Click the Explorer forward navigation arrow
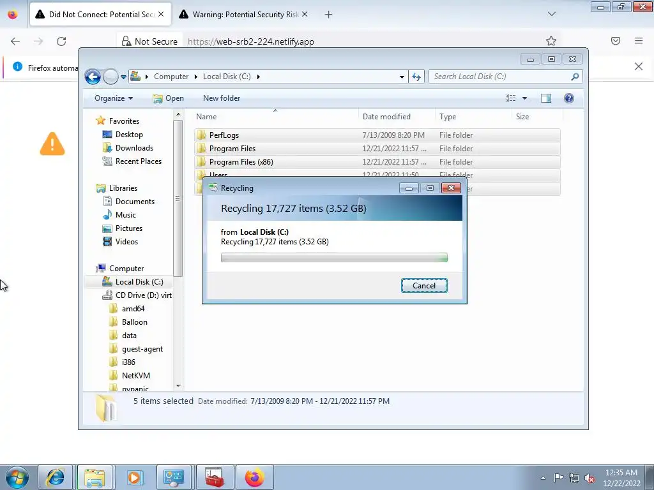654x490 pixels. pyautogui.click(x=110, y=77)
